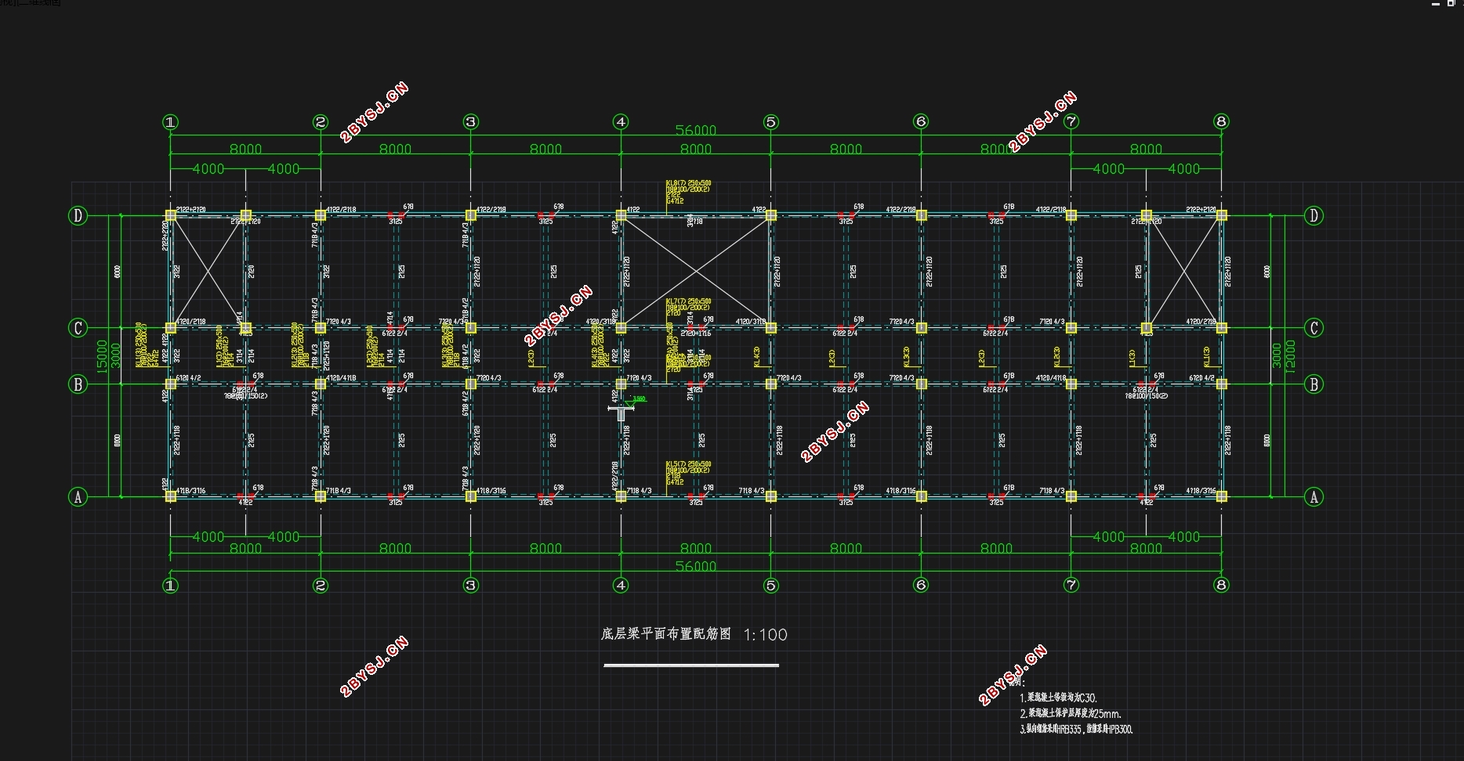Image resolution: width=1464 pixels, height=761 pixels.
Task: Select axis bubble 8 above the plan
Action: tap(1221, 121)
